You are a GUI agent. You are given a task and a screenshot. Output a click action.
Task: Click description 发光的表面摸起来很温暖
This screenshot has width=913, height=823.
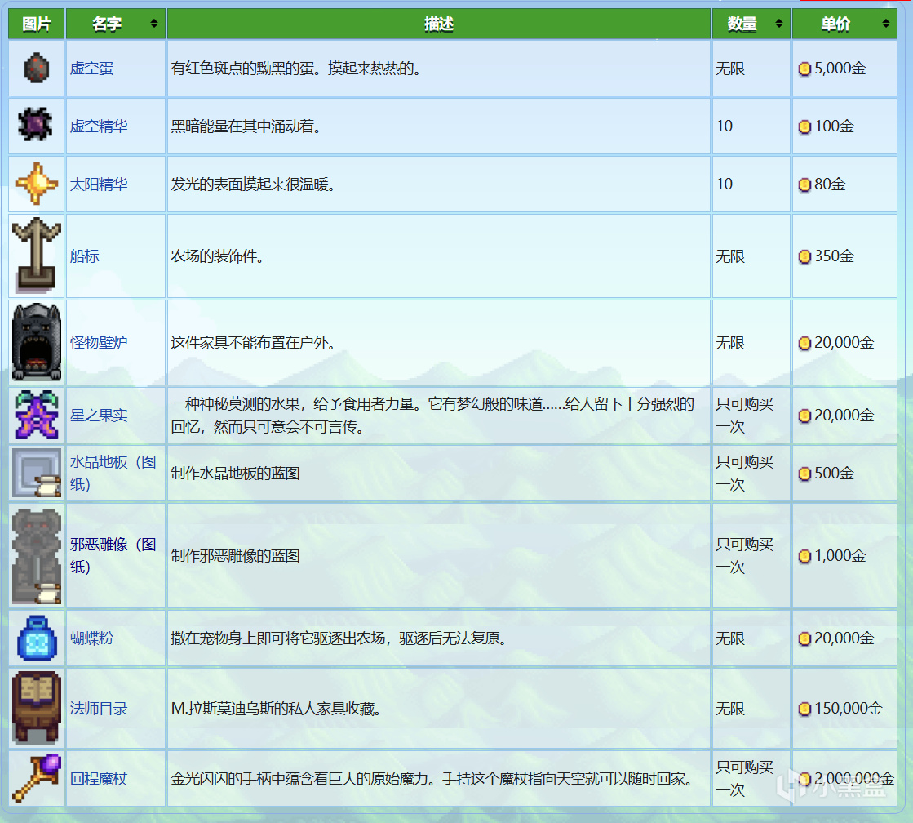pyautogui.click(x=253, y=185)
